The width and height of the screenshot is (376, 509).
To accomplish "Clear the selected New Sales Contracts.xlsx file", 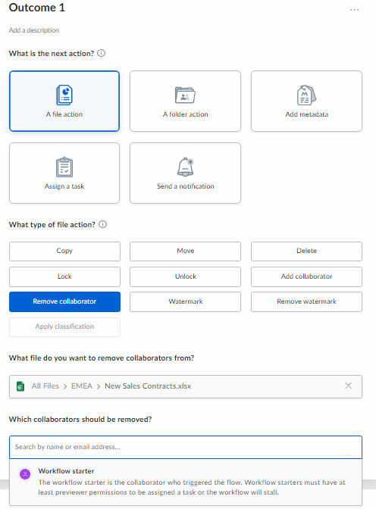I will click(x=349, y=386).
